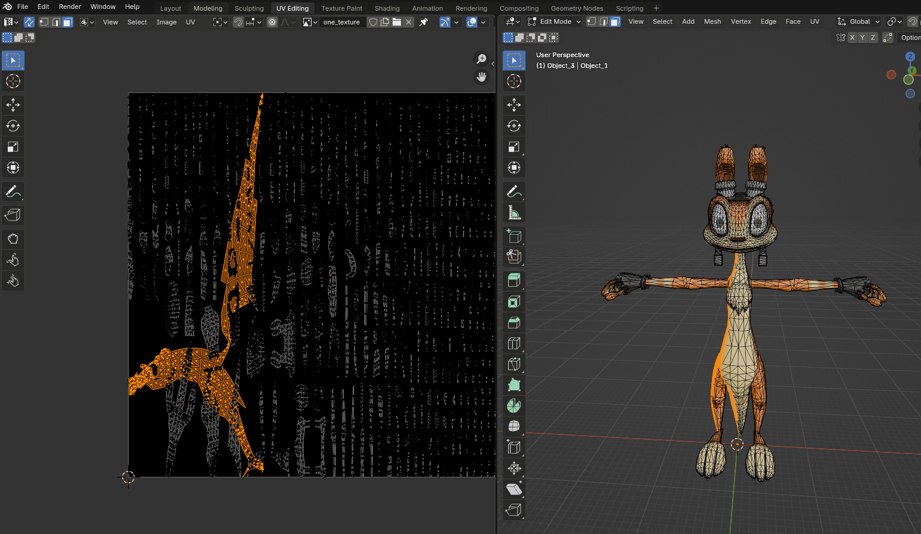Image resolution: width=921 pixels, height=534 pixels.
Task: Toggle auto merge vertices
Action: 888,38
